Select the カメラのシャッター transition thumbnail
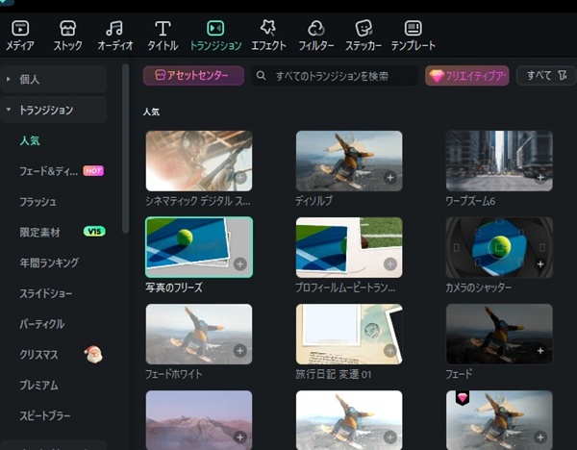The width and height of the screenshot is (577, 450). click(498, 247)
